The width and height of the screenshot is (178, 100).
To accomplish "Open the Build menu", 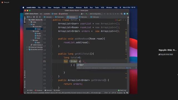I will point(86,7).
